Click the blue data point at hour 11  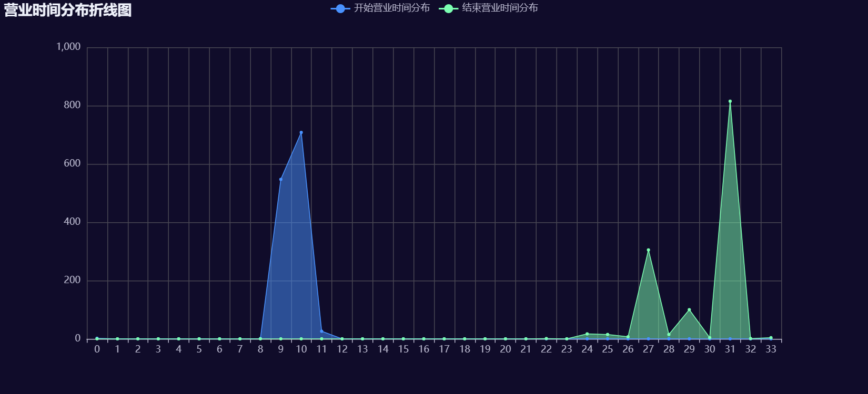click(321, 331)
